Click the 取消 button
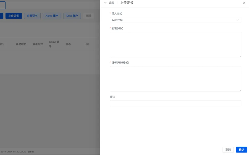252x157 pixels. (x=228, y=150)
